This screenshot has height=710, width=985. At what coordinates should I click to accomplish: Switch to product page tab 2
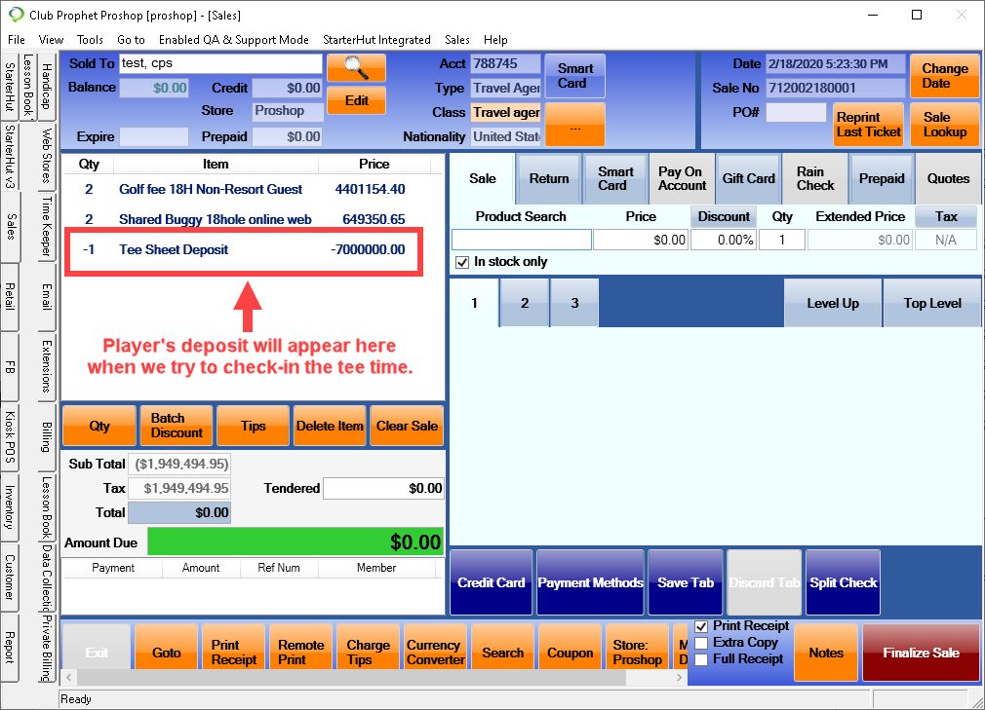point(525,304)
